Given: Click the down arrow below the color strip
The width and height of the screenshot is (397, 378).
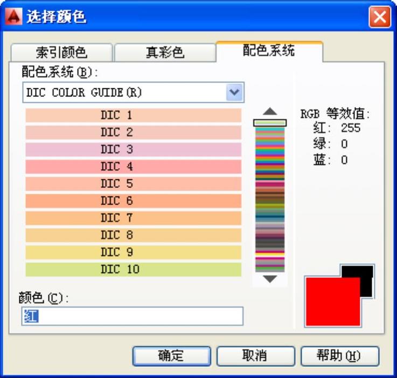Looking at the screenshot, I should (x=270, y=279).
